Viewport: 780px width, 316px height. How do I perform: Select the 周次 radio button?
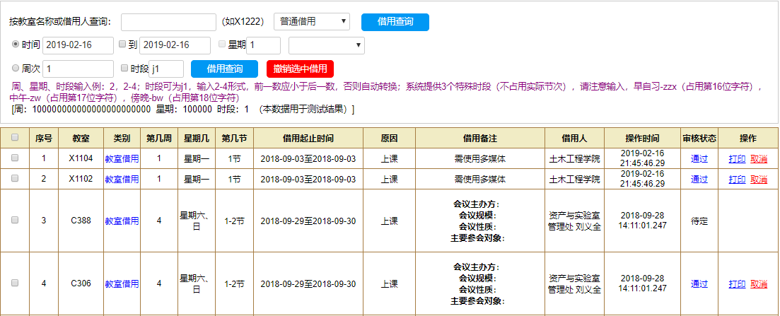click(x=16, y=69)
